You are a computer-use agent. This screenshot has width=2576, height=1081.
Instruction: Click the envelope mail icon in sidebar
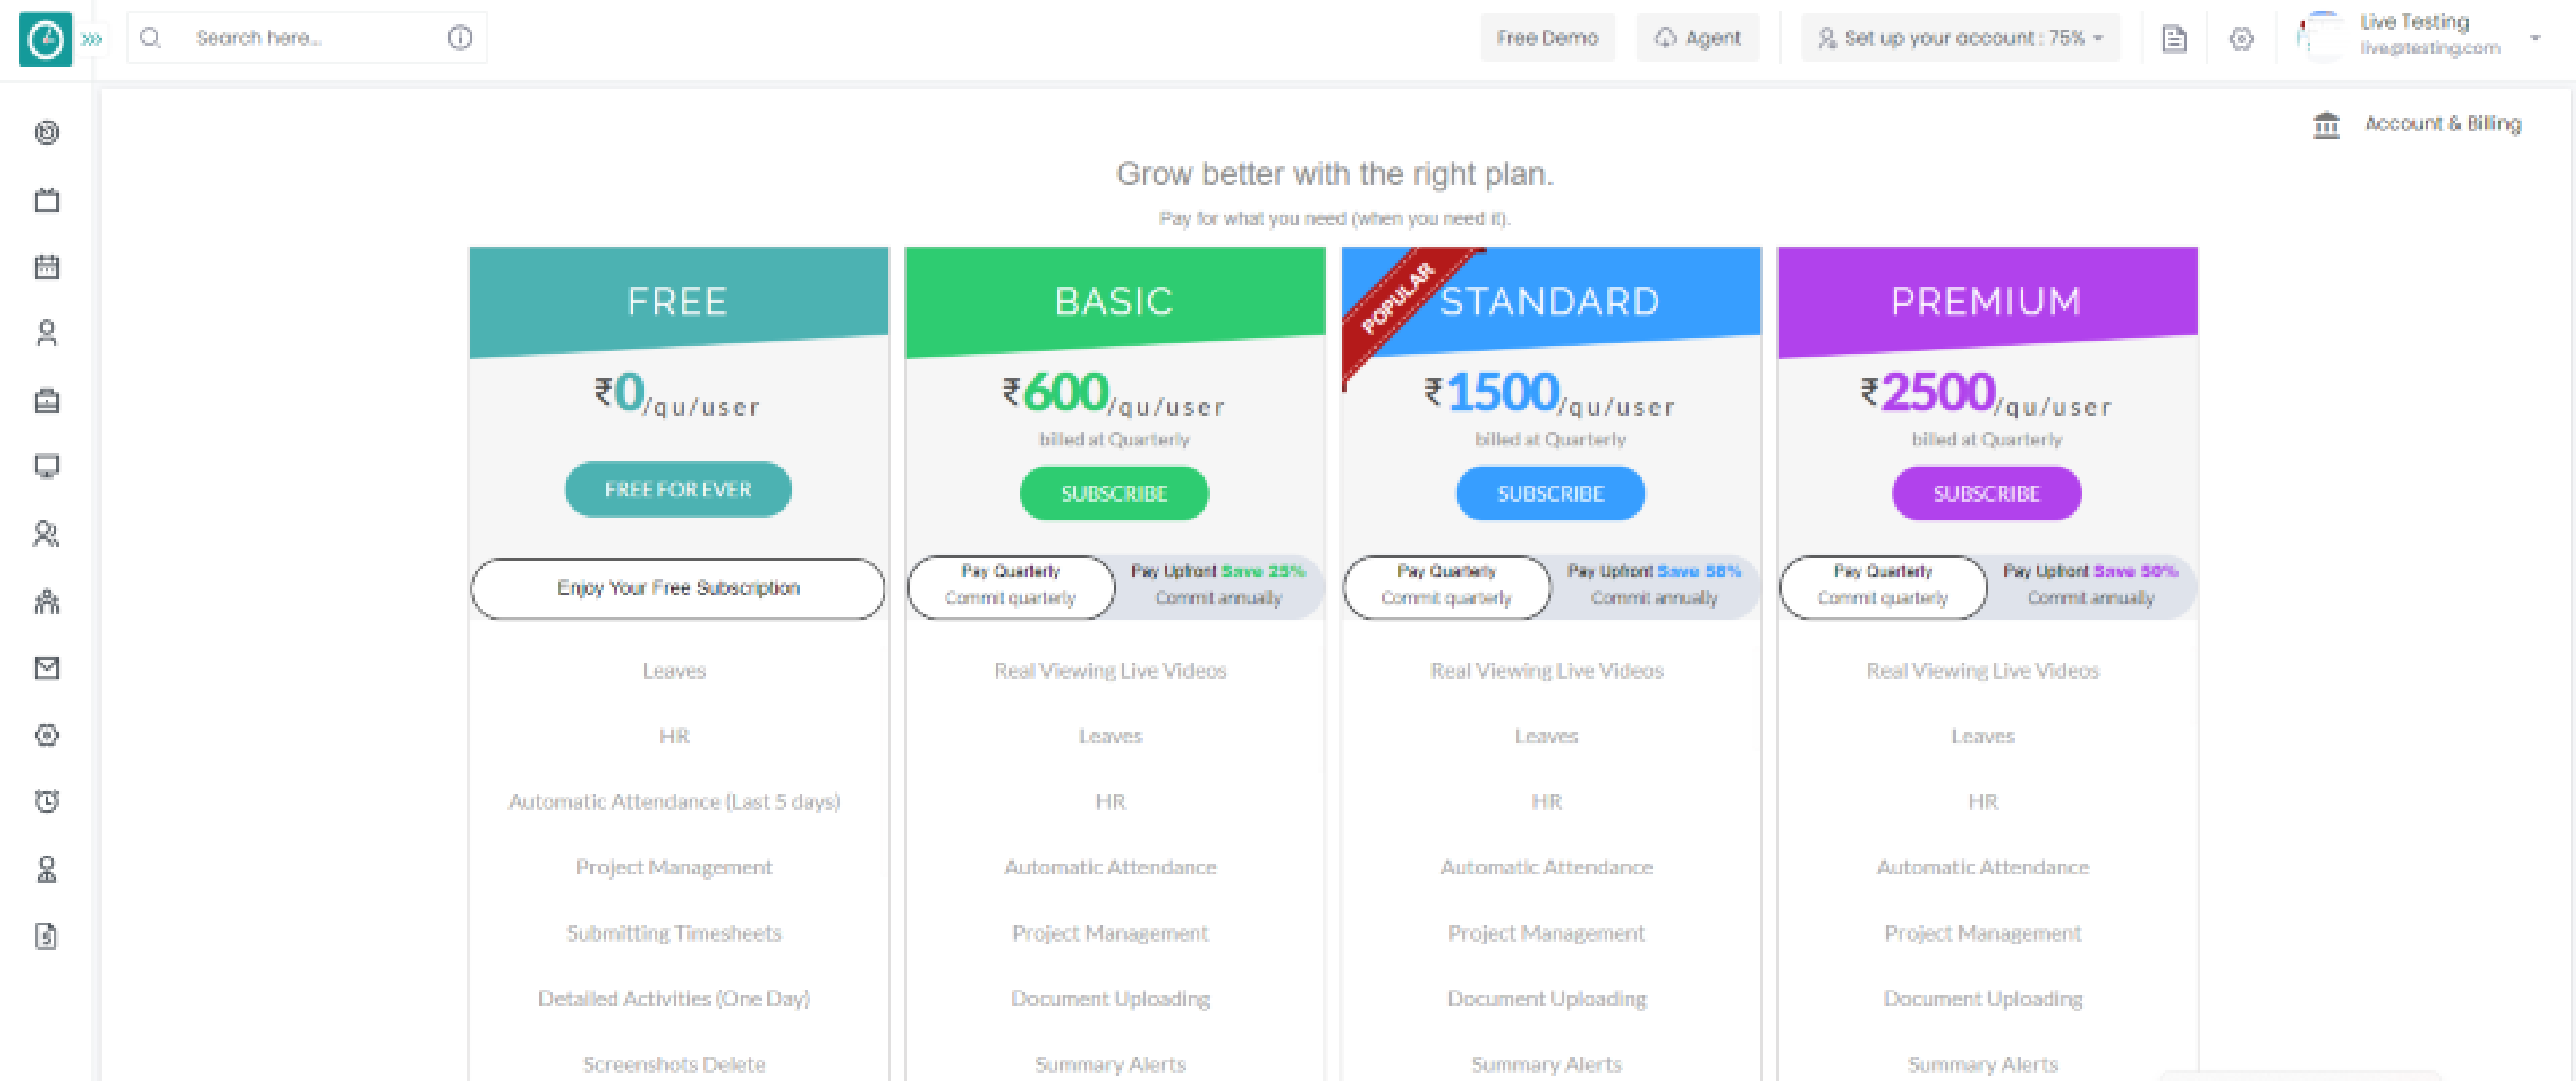[x=46, y=668]
